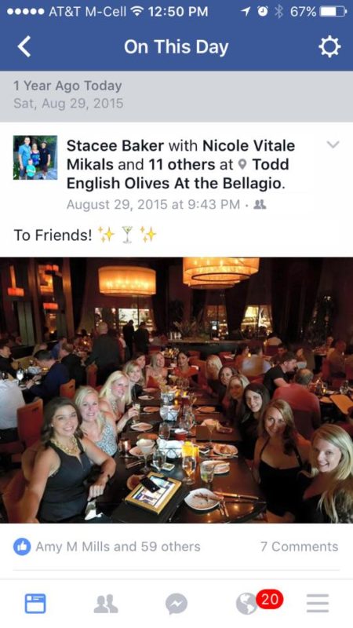
Task: Open On This Day settings gear
Action: [329, 47]
